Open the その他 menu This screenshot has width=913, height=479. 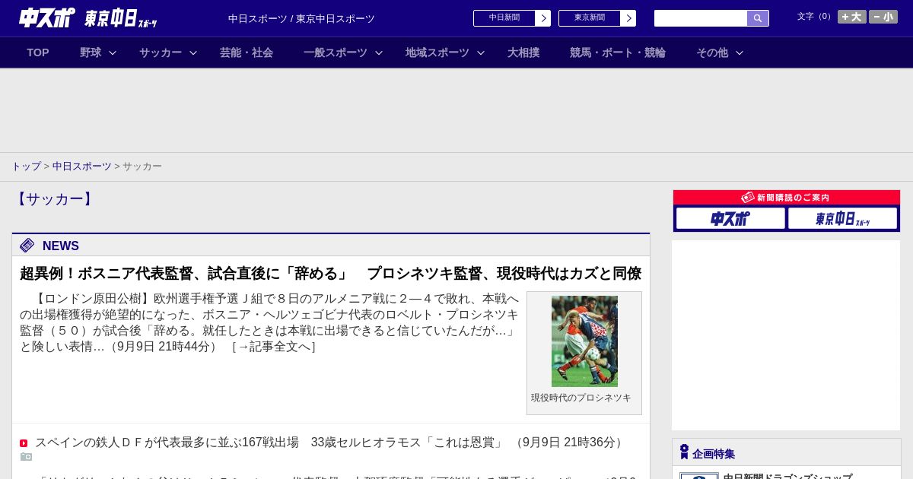[712, 52]
